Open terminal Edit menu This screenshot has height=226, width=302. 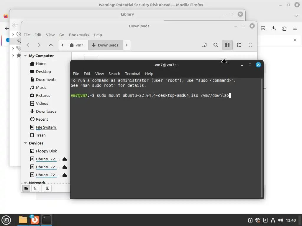[x=87, y=74]
